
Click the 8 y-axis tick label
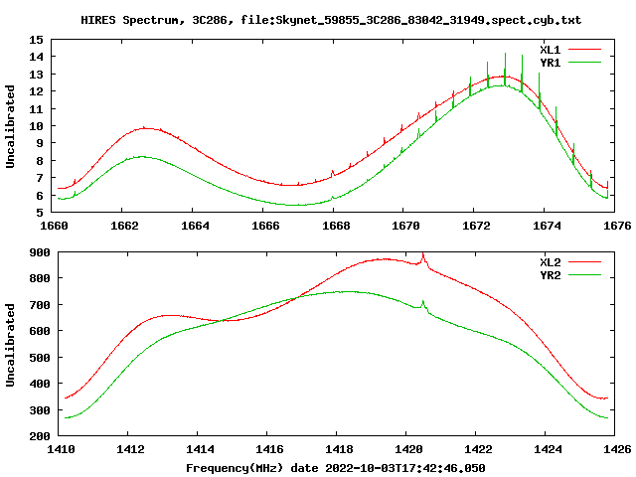pyautogui.click(x=40, y=161)
